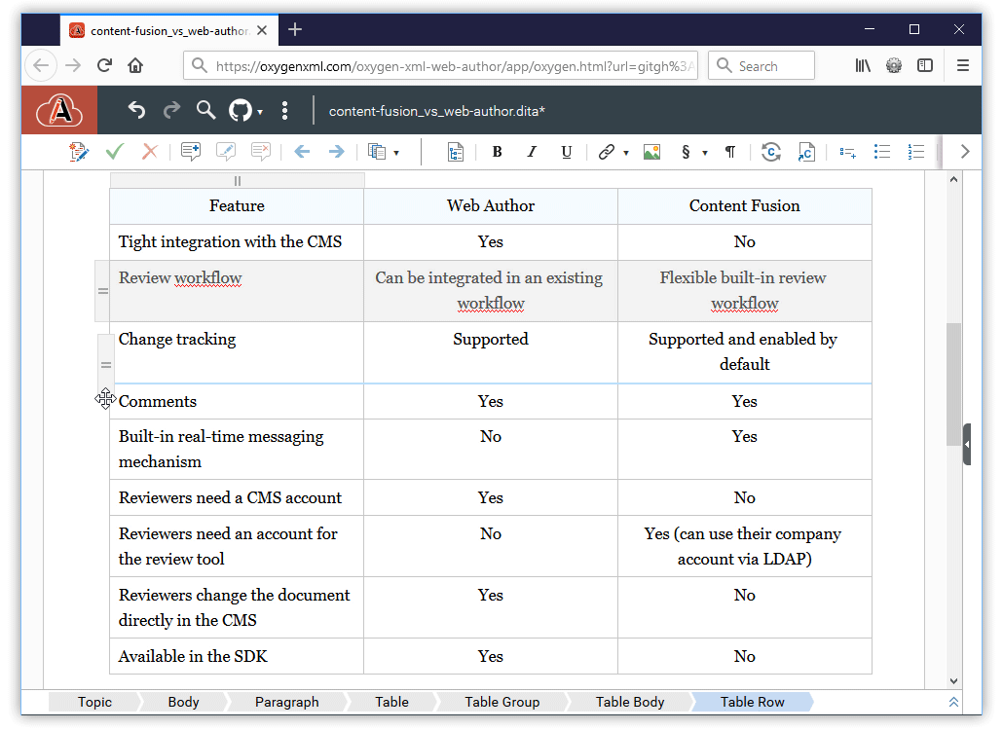1003x730 pixels.
Task: Select Table in the breadcrumb
Action: click(x=391, y=702)
